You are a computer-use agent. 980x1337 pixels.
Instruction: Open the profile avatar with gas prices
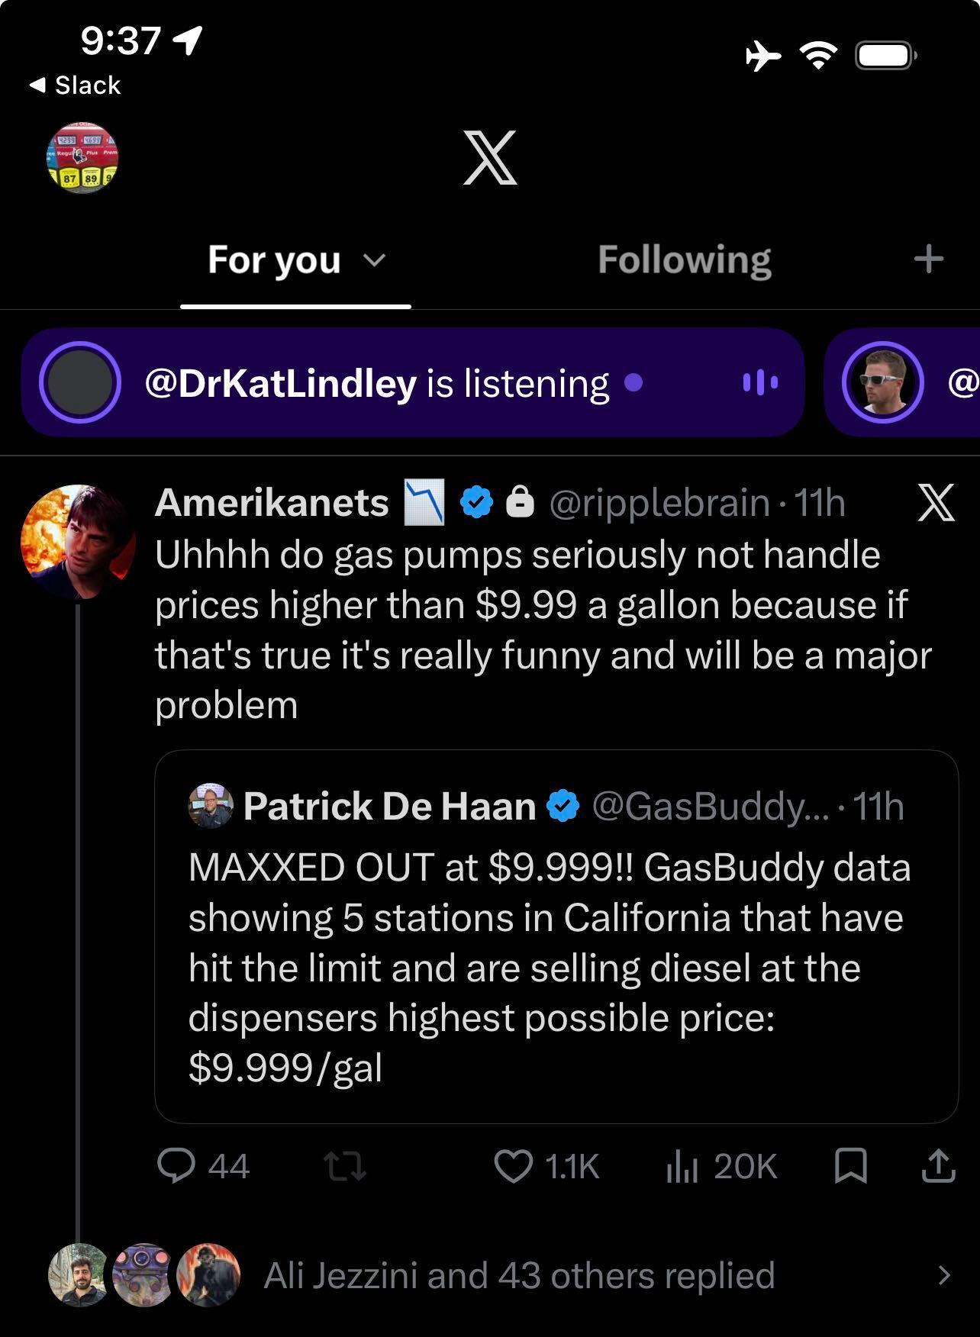pos(83,157)
